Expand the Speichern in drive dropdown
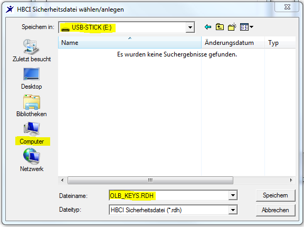Viewport: 304px width, 227px height. coord(190,27)
